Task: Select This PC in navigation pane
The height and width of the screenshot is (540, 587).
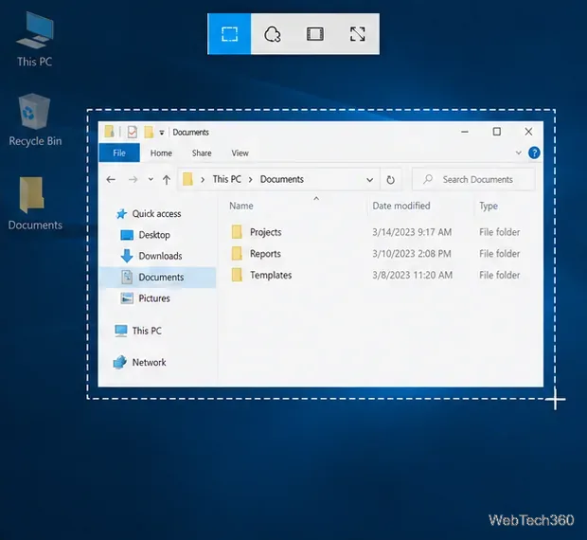Action: coord(147,331)
